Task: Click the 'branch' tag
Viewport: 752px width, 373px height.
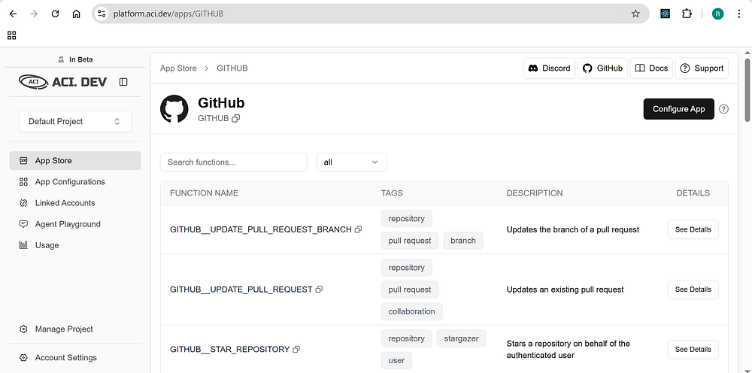Action: point(463,241)
